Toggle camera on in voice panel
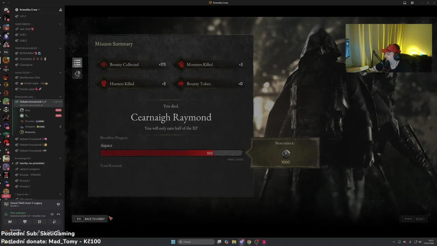 [x=10, y=222]
